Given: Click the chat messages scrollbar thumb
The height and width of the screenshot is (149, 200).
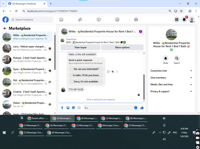Looking at the screenshot, I should pyautogui.click(x=144, y=87).
